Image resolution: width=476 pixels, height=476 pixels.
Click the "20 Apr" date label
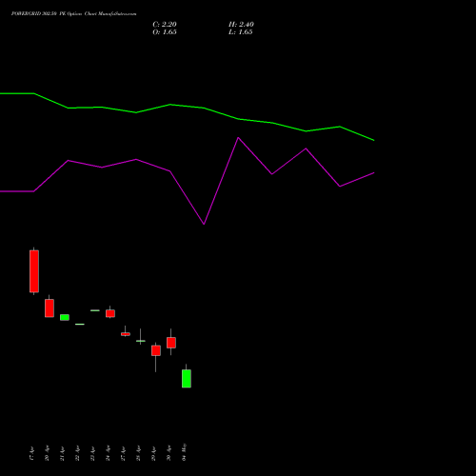click(47, 453)
